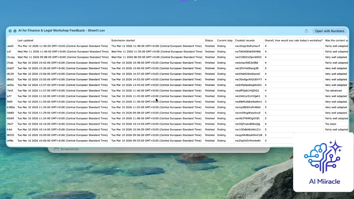Click the rating value 3 in last row
This screenshot has width=354, height=199.
coord(265,141)
